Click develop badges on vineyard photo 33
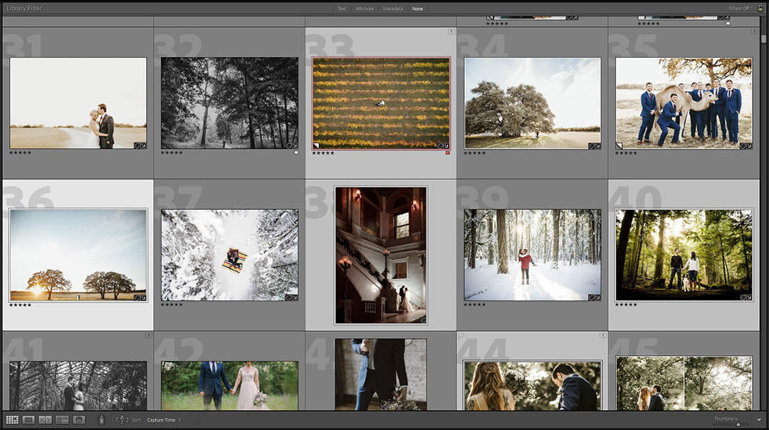Image resolution: width=769 pixels, height=430 pixels. click(x=444, y=146)
